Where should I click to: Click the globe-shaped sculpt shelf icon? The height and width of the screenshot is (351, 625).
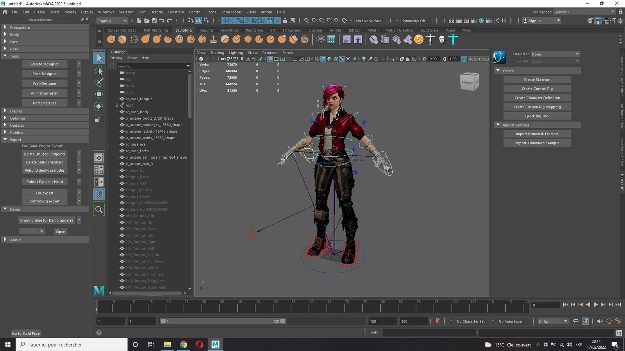[x=134, y=39]
